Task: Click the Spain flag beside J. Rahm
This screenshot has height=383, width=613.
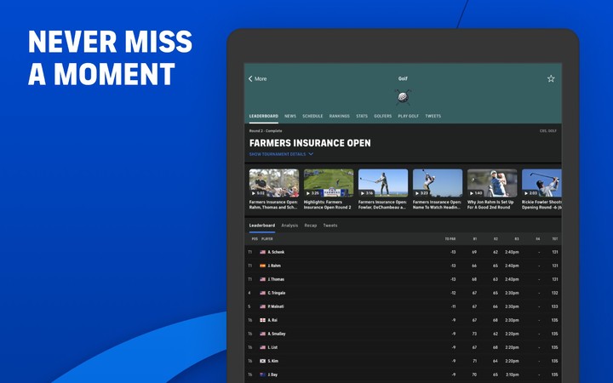Action: click(263, 266)
